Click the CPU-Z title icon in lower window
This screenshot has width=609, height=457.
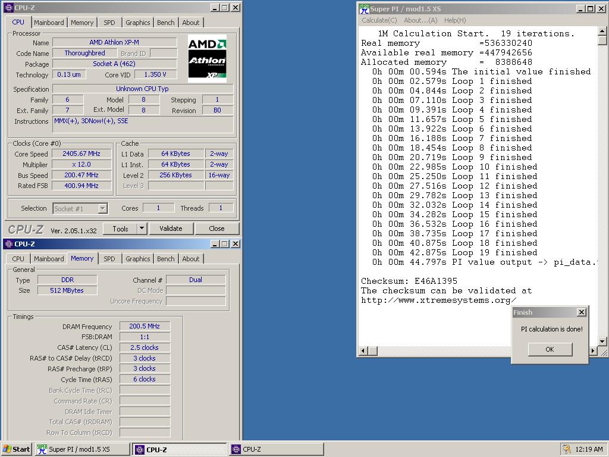(x=8, y=244)
